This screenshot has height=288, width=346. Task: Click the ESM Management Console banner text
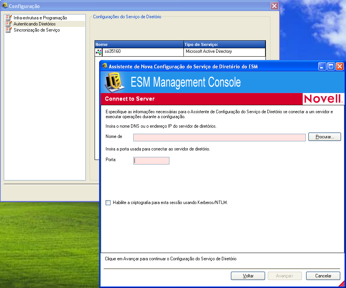pyautogui.click(x=186, y=82)
